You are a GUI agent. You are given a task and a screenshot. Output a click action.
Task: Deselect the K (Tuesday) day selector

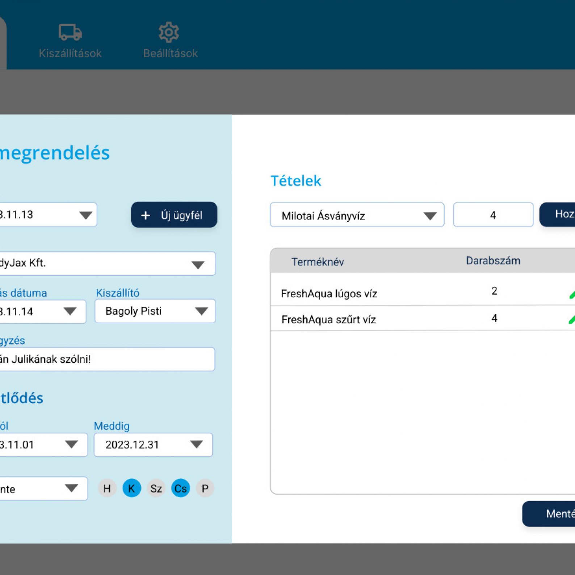click(x=131, y=488)
